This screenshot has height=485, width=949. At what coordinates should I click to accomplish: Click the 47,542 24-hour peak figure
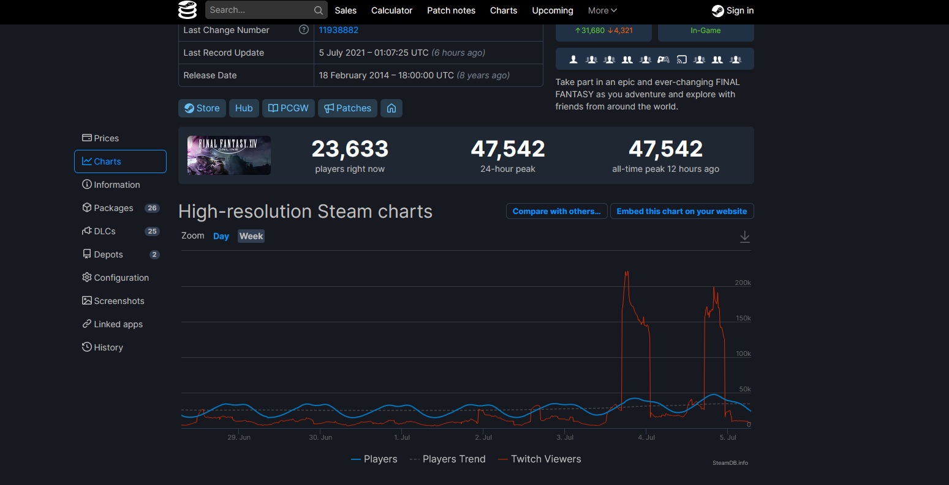click(508, 149)
